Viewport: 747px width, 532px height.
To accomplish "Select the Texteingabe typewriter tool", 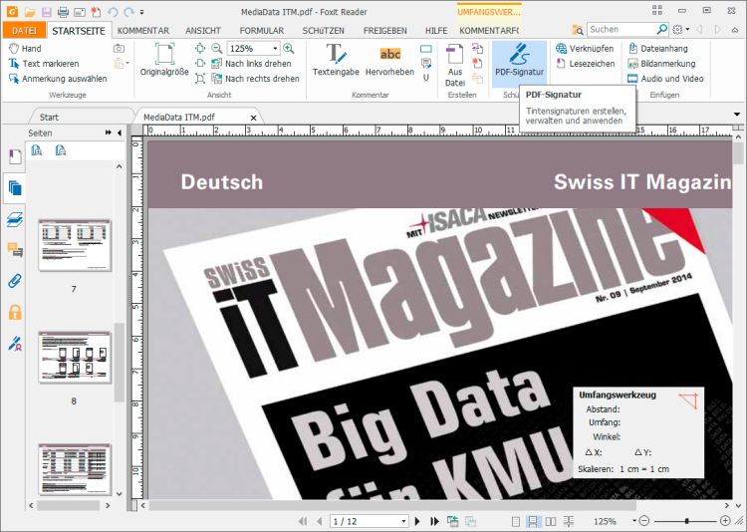I will pos(335,62).
